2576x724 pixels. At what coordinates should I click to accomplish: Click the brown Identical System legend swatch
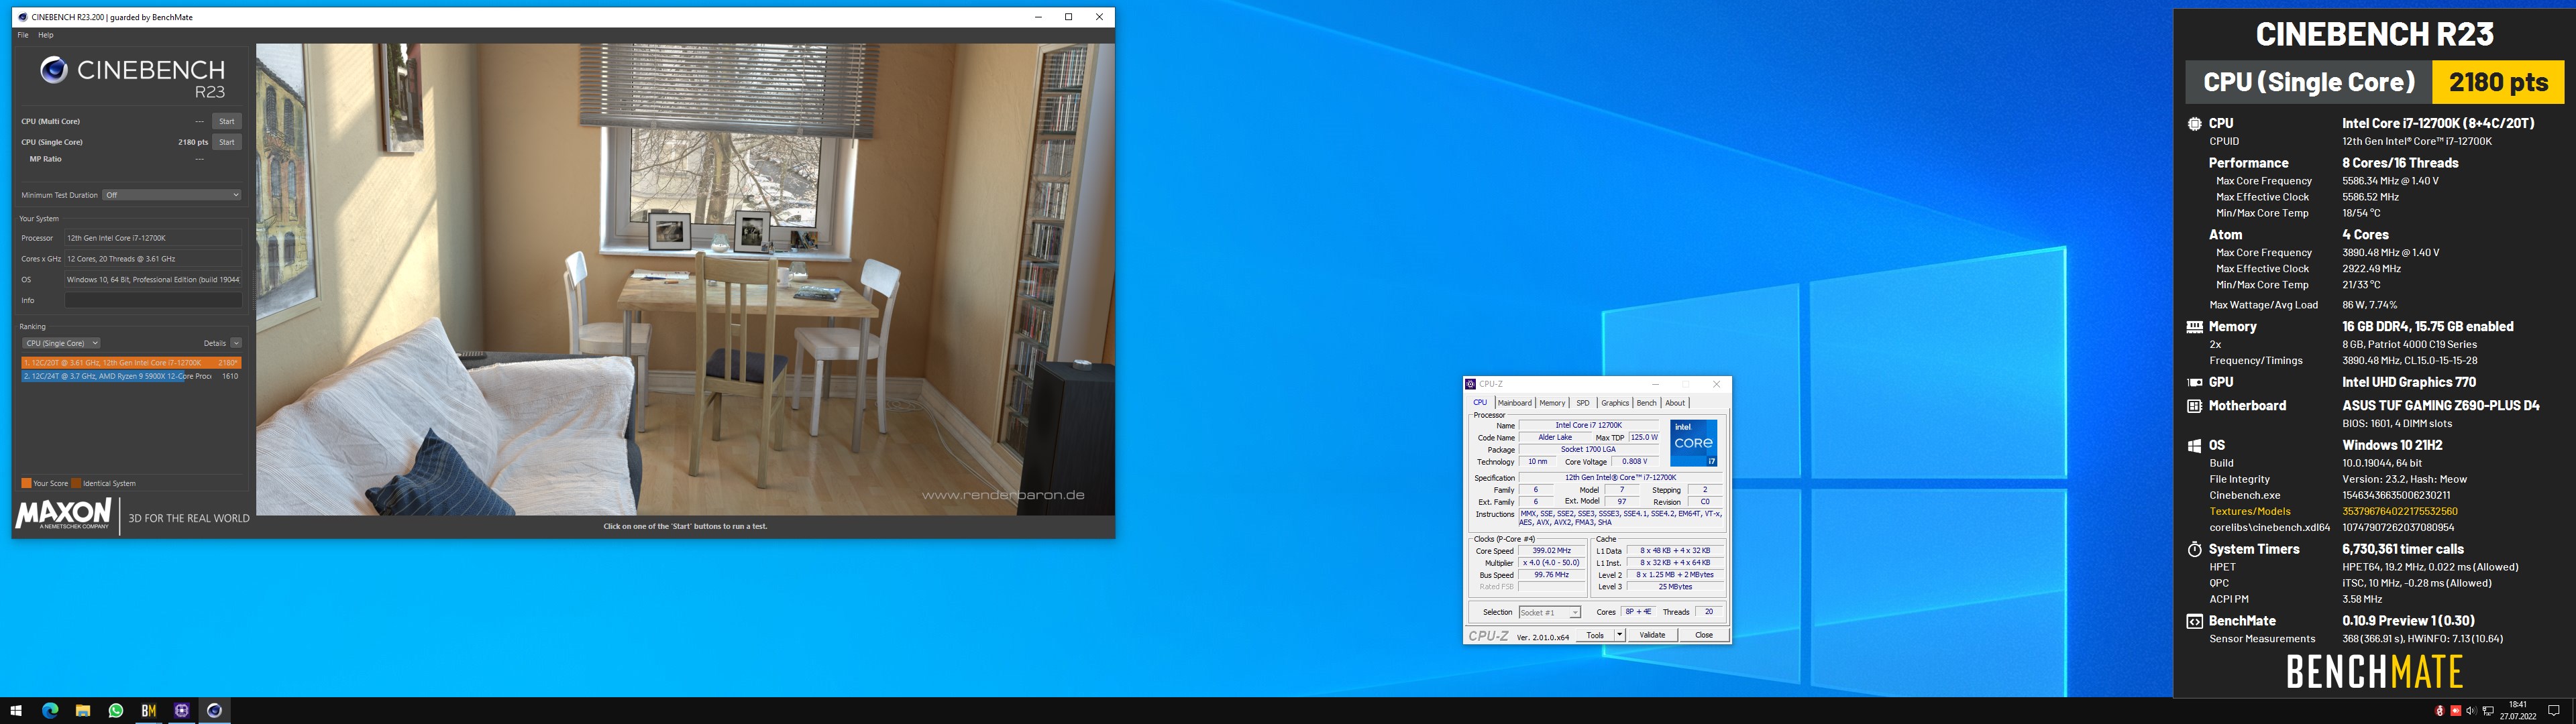point(76,483)
